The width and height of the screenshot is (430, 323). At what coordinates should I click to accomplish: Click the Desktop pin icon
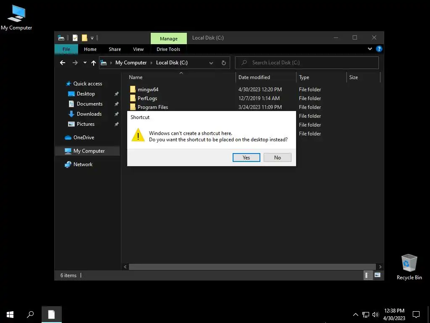pos(117,94)
